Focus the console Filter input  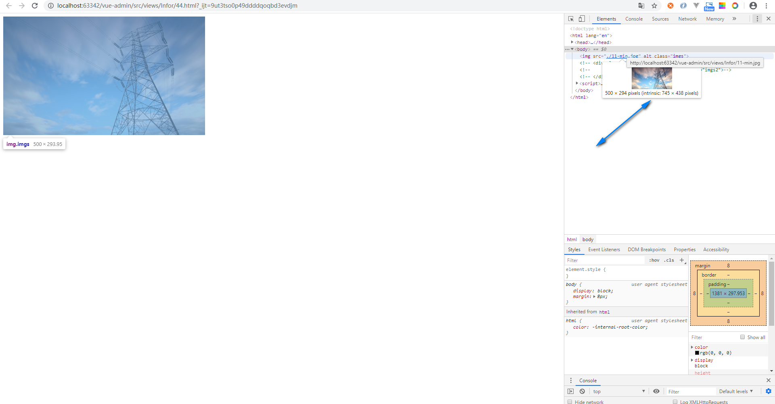(x=691, y=392)
